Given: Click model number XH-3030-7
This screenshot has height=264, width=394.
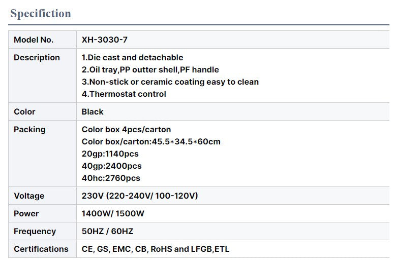Looking at the screenshot, I should click(x=105, y=40).
